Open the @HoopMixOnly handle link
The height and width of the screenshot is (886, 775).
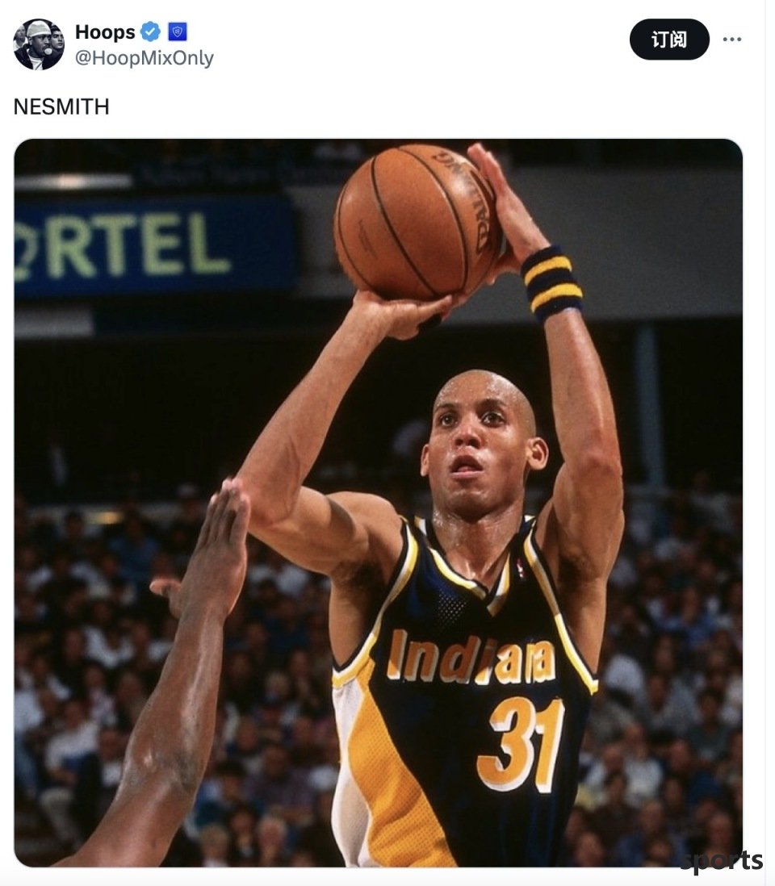[x=145, y=57]
